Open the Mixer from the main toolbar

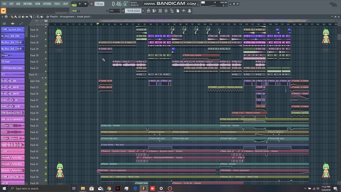166,11
